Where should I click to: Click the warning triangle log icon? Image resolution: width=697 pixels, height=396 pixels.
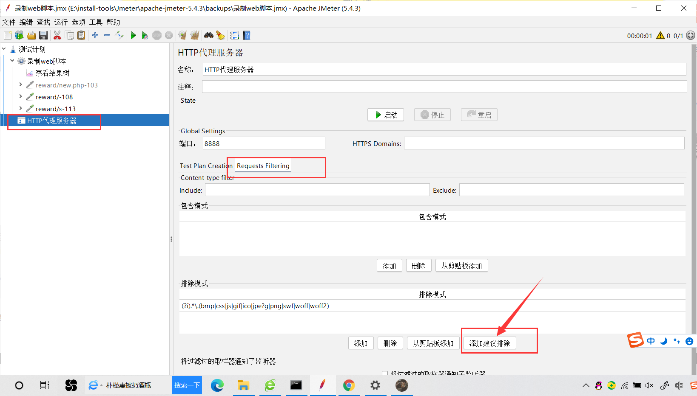pos(660,35)
